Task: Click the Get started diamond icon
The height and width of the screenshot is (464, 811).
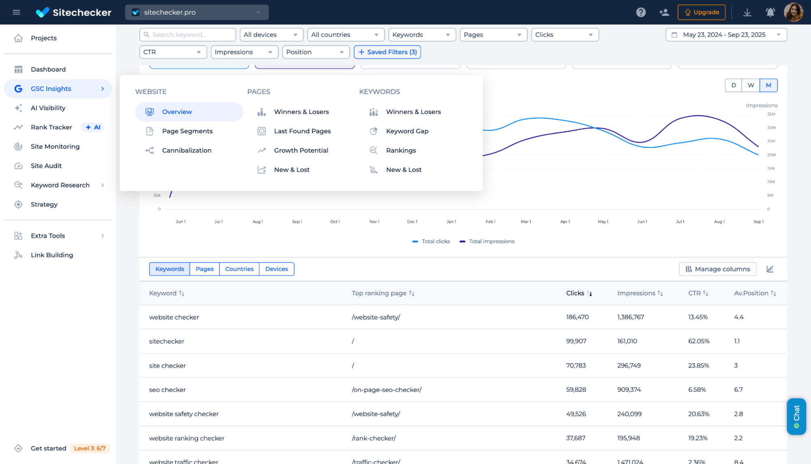Action: 18,448
